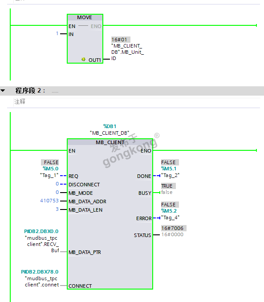Screen dimensions: 264x302
Task: Select the "MB_CLIENT_DB" instance name
Action: [110, 133]
